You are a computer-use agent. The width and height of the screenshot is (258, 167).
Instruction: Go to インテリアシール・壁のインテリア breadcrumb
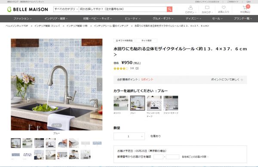(x=111, y=26)
